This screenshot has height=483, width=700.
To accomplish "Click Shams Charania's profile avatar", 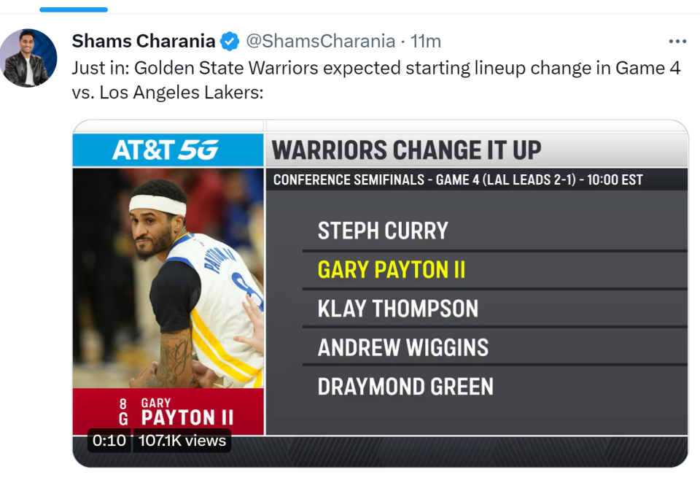I will click(x=28, y=58).
